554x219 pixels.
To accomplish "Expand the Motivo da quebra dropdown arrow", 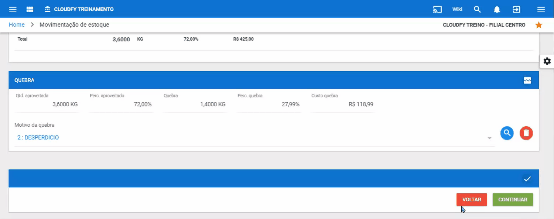I will 489,138.
